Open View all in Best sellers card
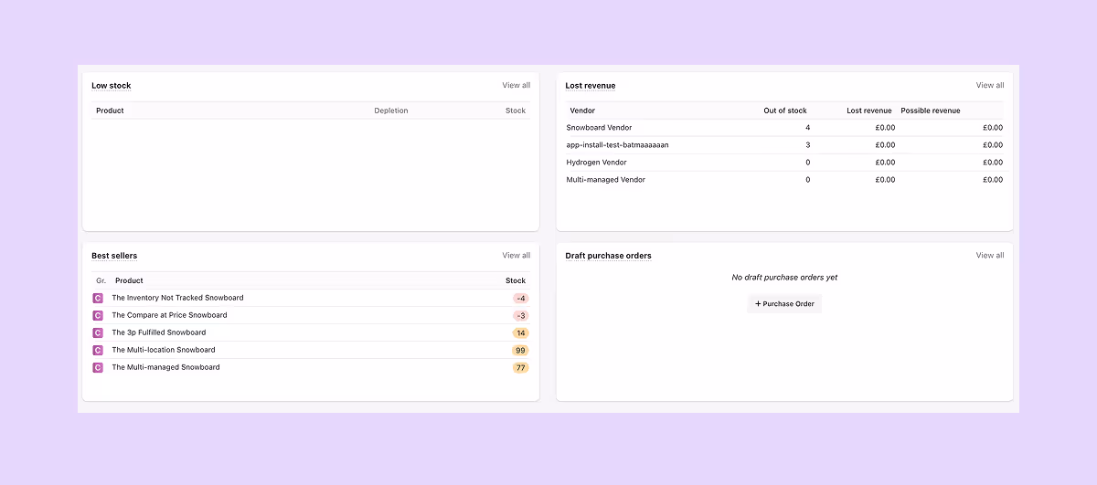Screen dimensions: 1097x485 pos(516,256)
